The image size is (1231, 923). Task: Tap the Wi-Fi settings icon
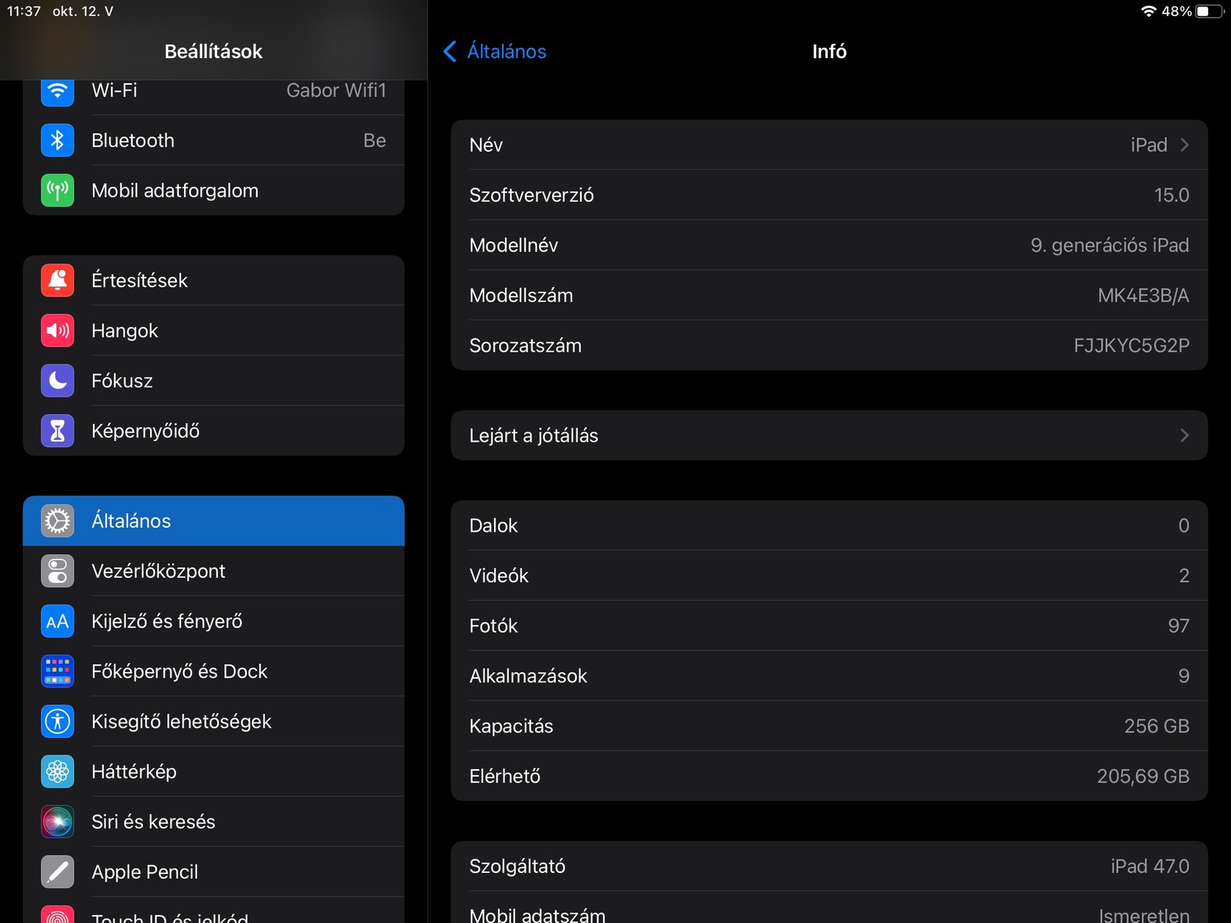(57, 91)
